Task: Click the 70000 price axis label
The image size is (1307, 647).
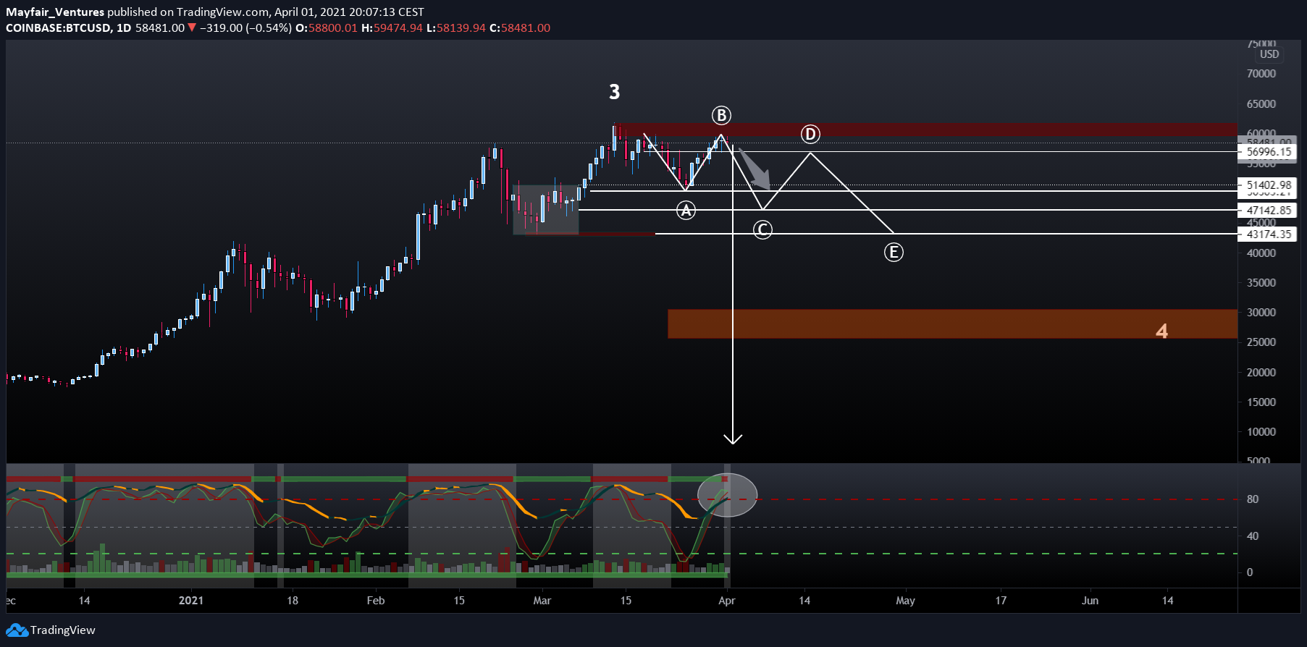Action: coord(1261,74)
